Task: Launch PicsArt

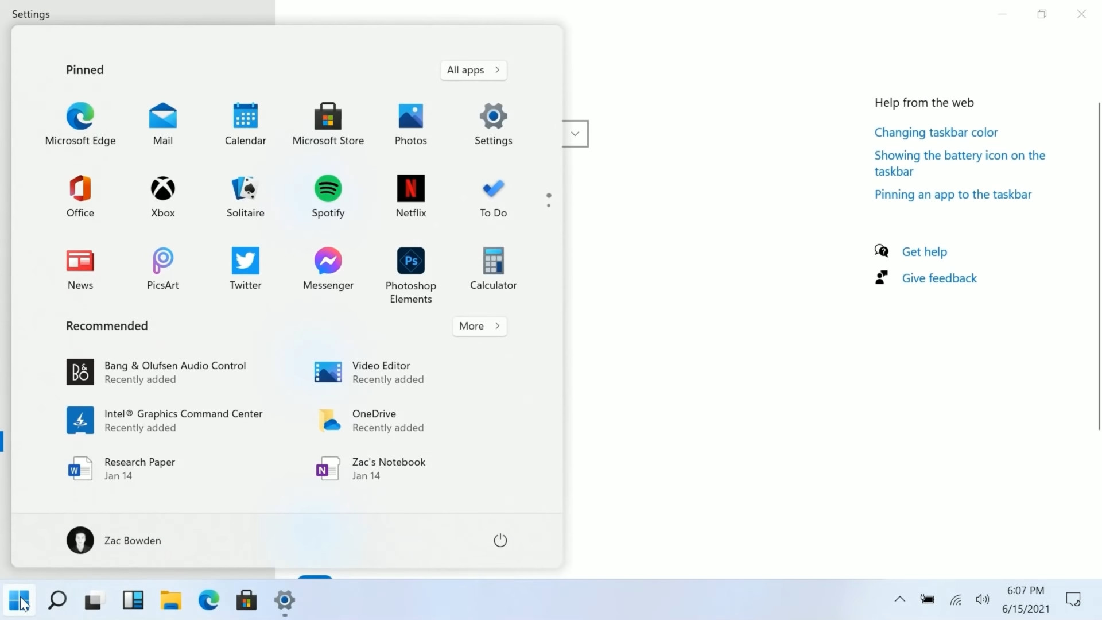Action: 163,269
